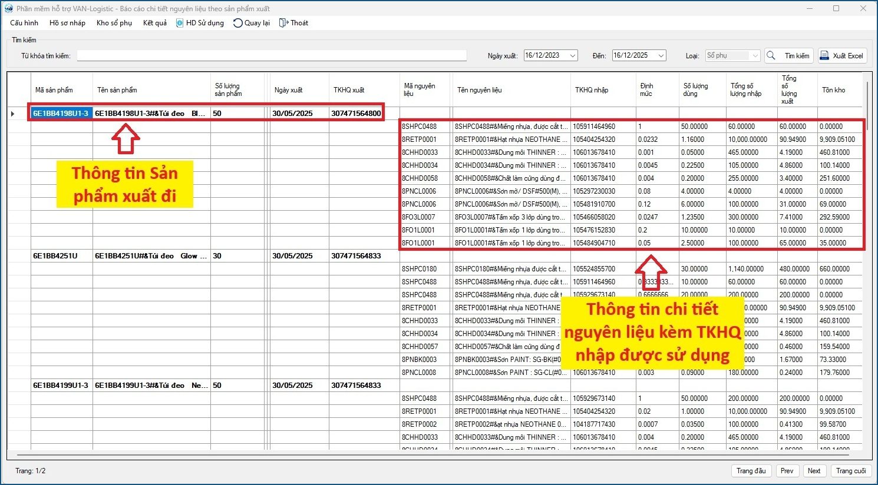Click the magnifier search icon
The width and height of the screenshot is (878, 485).
click(x=771, y=56)
